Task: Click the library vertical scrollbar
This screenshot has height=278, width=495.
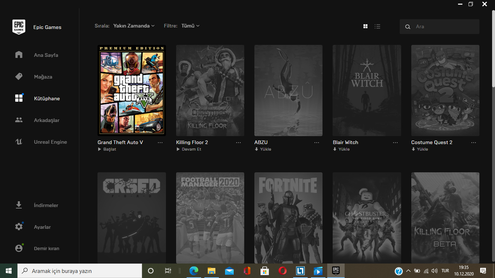Action: [493, 49]
